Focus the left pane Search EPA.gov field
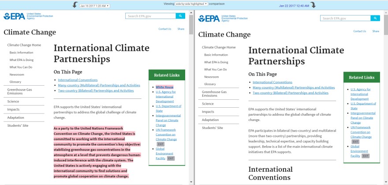 click(x=151, y=16)
